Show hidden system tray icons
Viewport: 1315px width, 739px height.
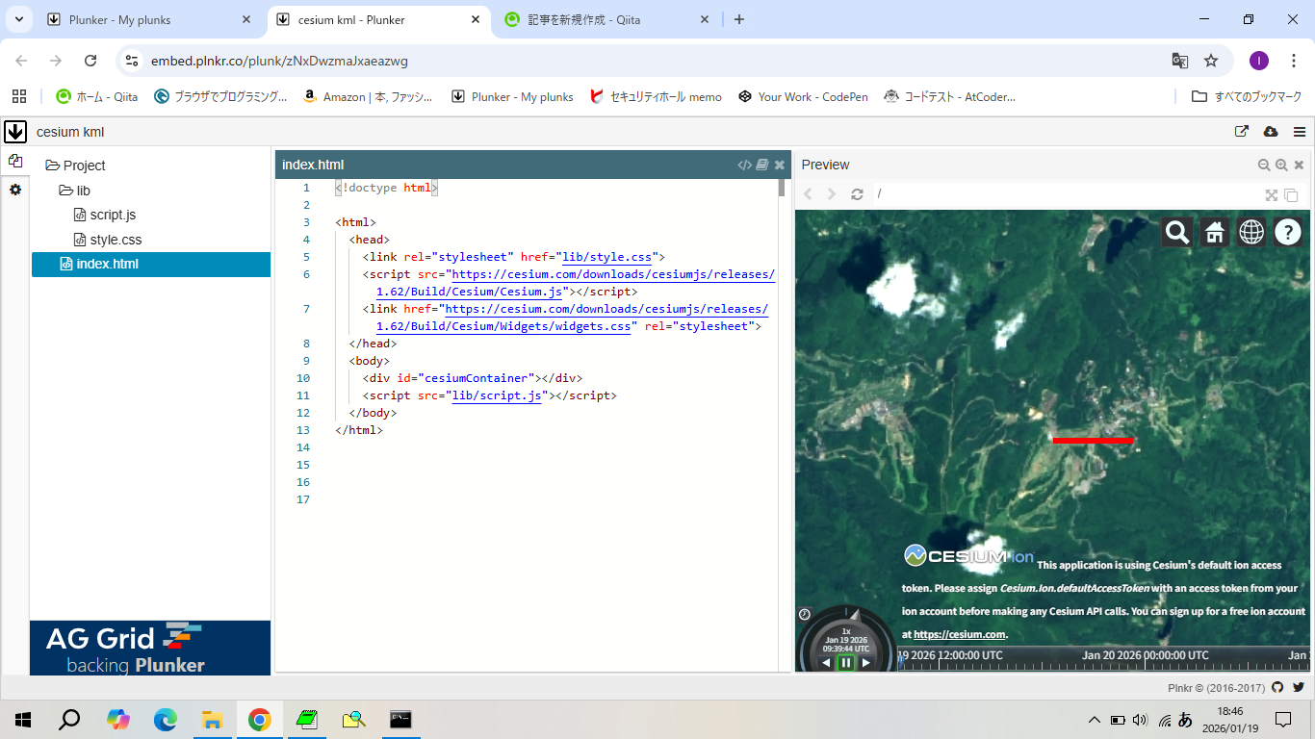point(1094,720)
